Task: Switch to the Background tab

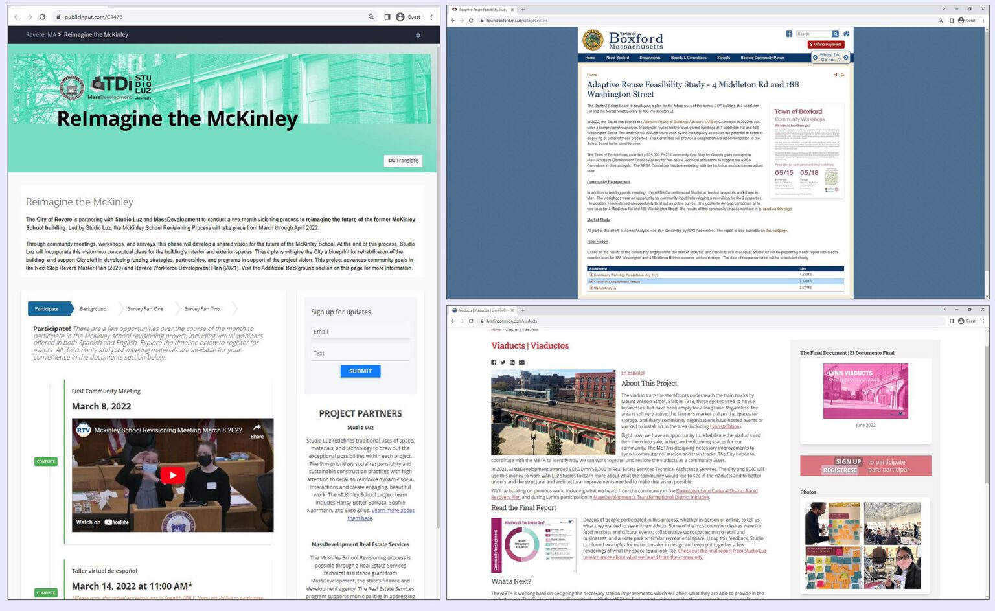Action: coord(93,309)
